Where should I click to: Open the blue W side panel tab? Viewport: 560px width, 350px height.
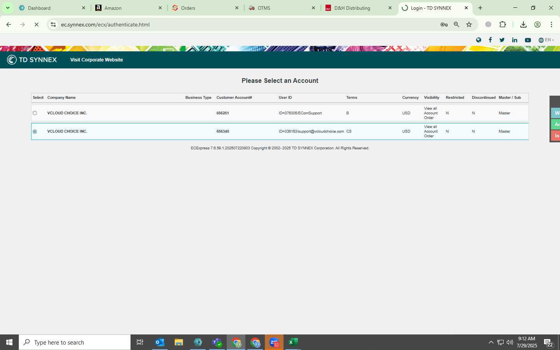(556, 113)
